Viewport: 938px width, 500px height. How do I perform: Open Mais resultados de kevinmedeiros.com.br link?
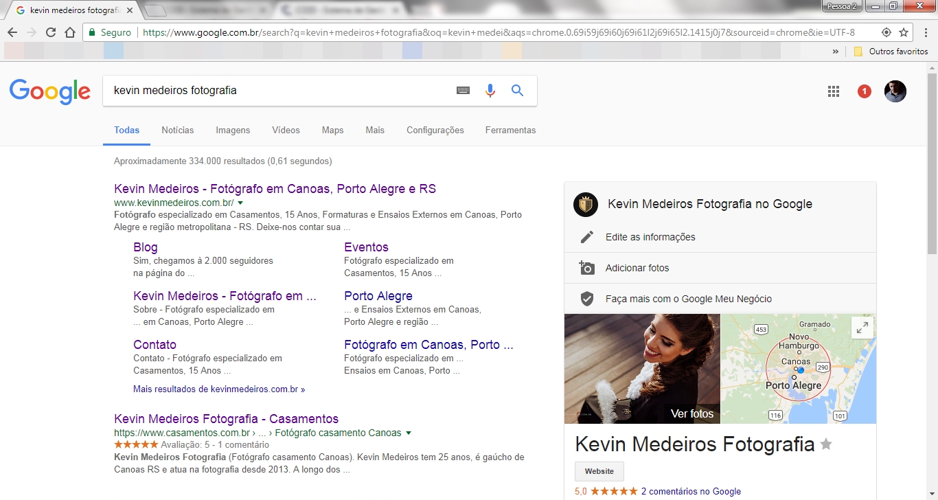(219, 389)
